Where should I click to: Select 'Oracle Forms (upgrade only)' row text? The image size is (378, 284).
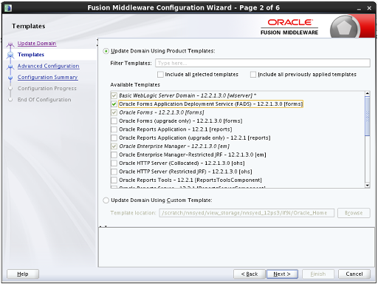tap(181, 121)
